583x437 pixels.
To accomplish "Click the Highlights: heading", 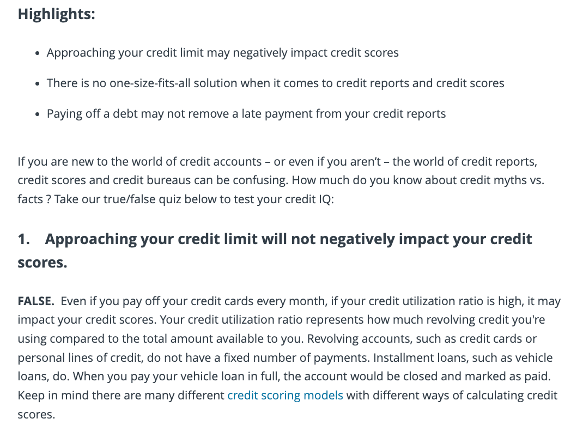I will (57, 14).
